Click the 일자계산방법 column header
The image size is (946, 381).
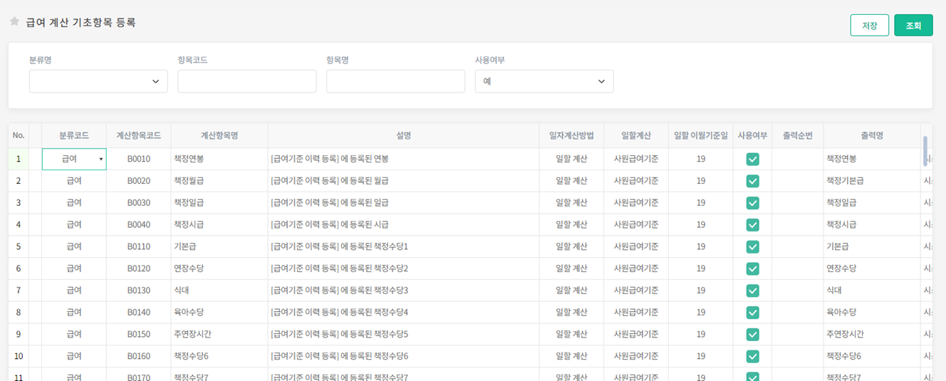coord(571,135)
